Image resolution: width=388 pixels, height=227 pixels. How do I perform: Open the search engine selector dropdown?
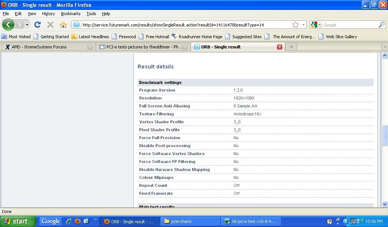[x=316, y=25]
